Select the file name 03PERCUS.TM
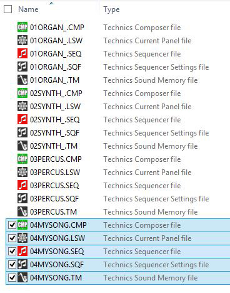230x293 pixels. coord(53,212)
